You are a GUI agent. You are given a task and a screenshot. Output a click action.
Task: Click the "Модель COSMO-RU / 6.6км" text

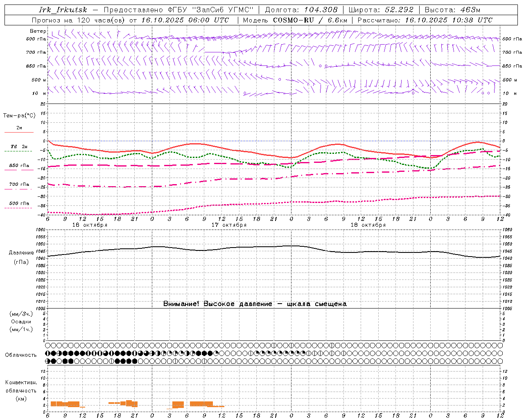(x=295, y=20)
